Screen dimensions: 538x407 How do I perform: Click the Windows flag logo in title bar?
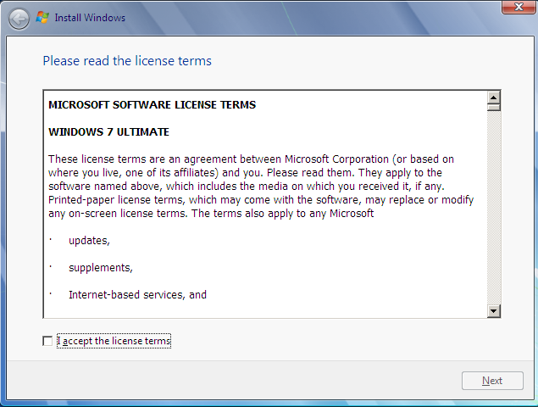pyautogui.click(x=42, y=18)
